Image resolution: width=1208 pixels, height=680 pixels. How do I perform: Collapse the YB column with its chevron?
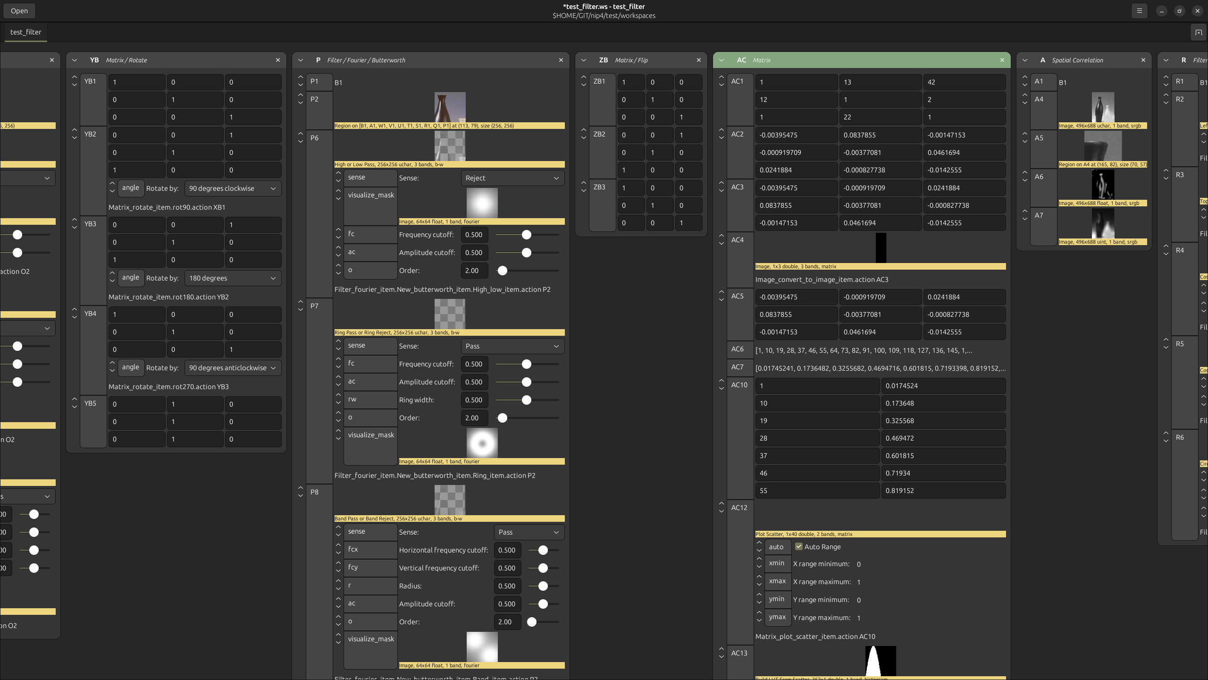tap(75, 60)
